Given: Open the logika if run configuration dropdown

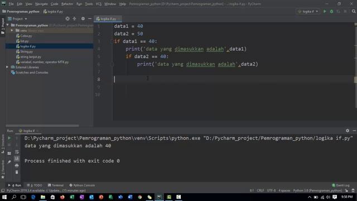Looking at the screenshot, I should 308,11.
